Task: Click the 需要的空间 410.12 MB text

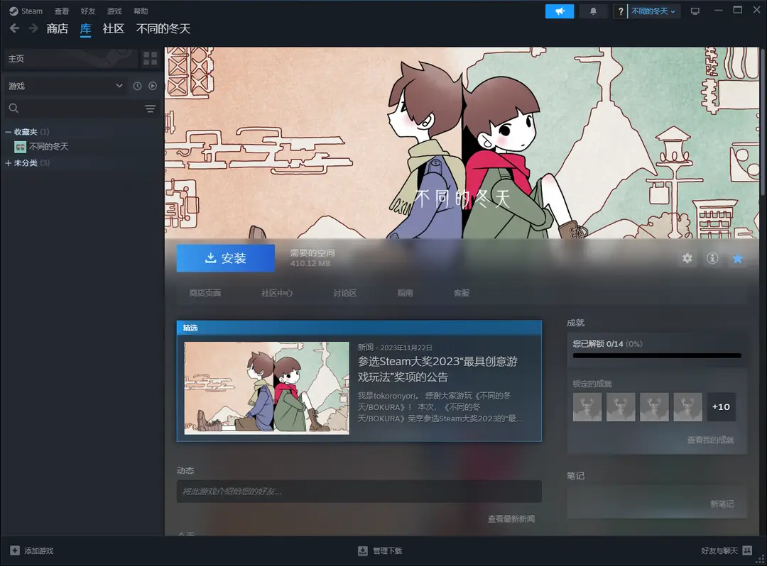Action: tap(312, 258)
